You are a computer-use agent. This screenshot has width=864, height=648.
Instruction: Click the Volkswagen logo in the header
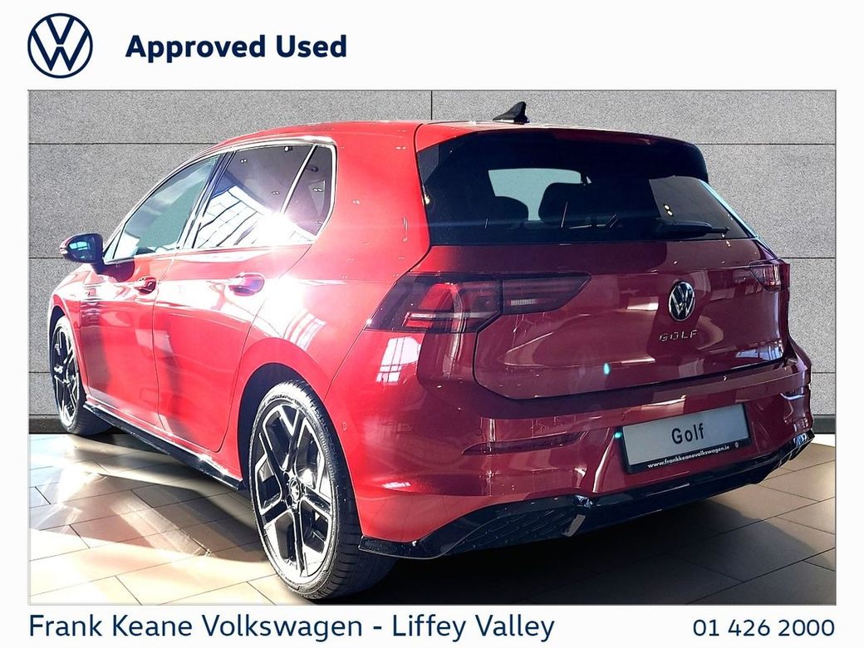(60, 46)
